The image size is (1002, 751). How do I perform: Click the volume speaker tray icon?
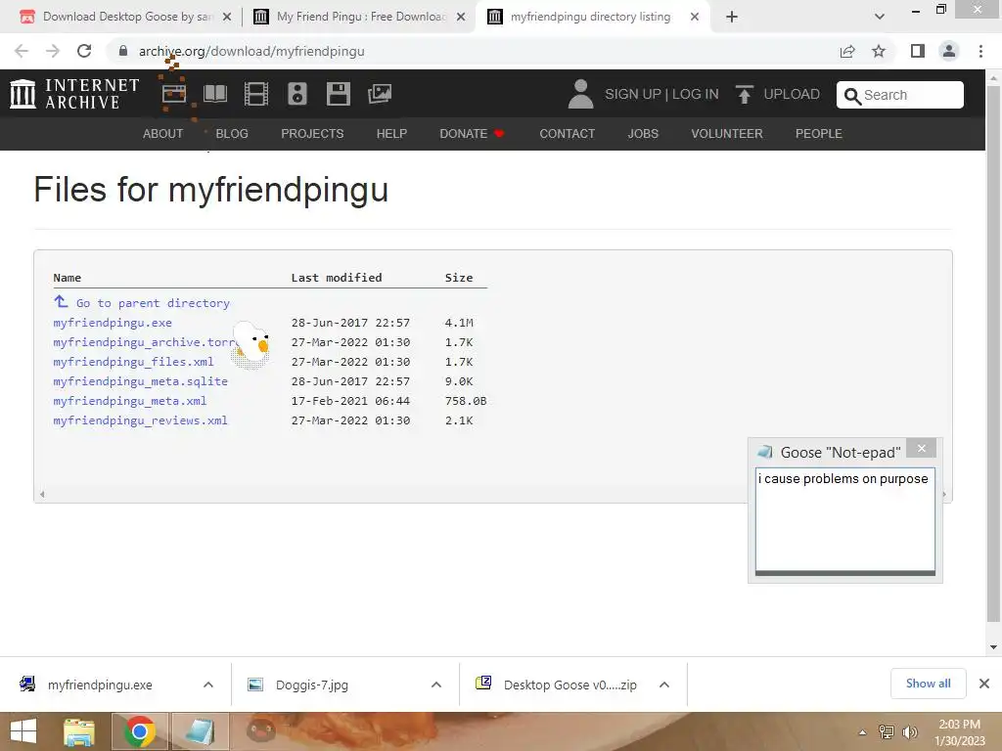point(910,731)
